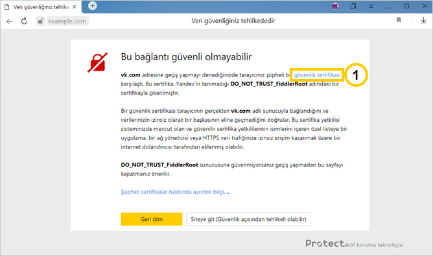This screenshot has width=433, height=256.
Task: Open 'Şüpheli sertifikalar hakkında ayrıntılı bilgi' link
Action: (x=175, y=192)
